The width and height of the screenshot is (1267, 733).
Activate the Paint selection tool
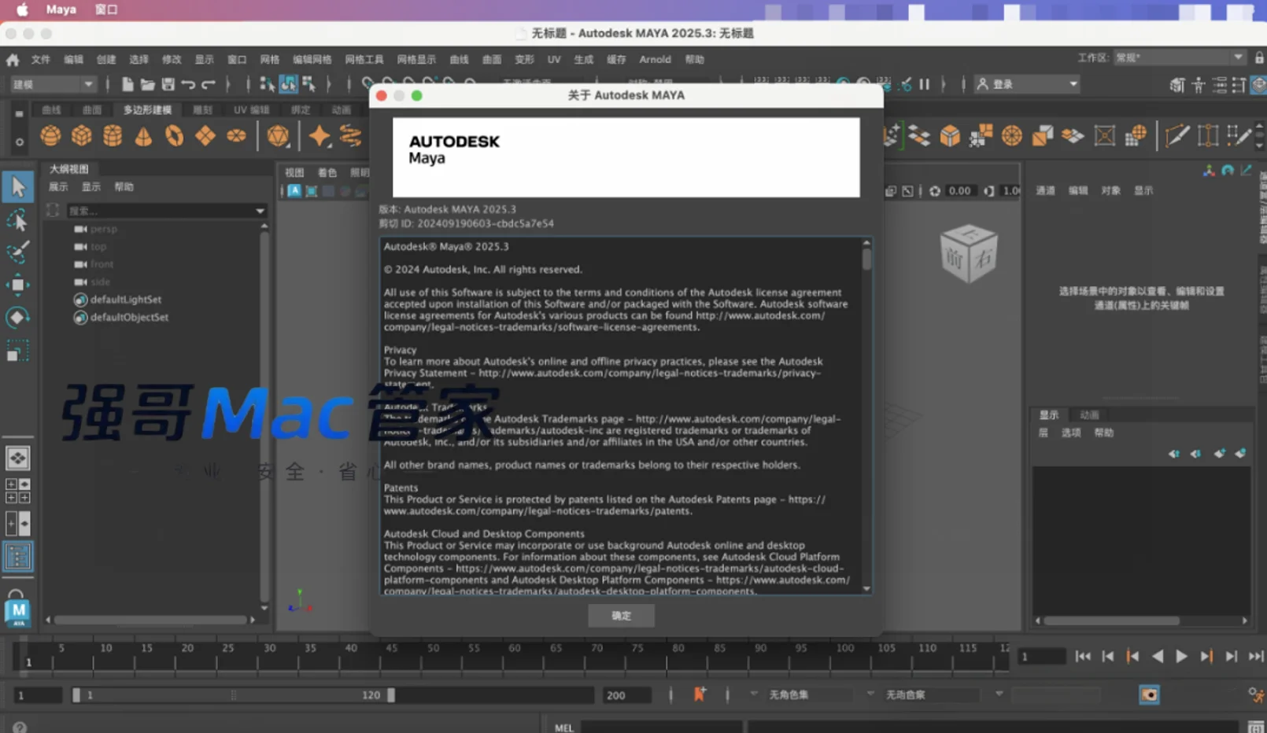[17, 252]
